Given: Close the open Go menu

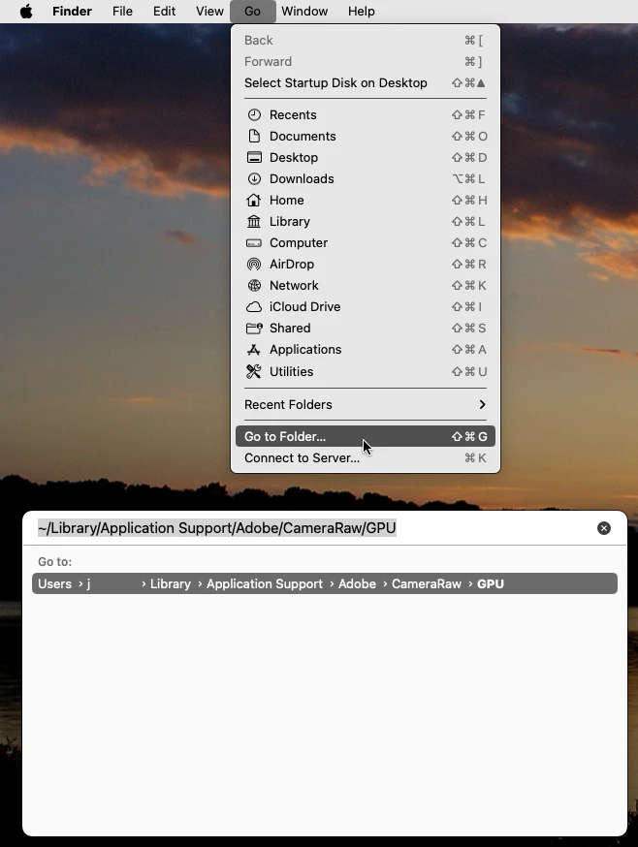Looking at the screenshot, I should coord(252,11).
